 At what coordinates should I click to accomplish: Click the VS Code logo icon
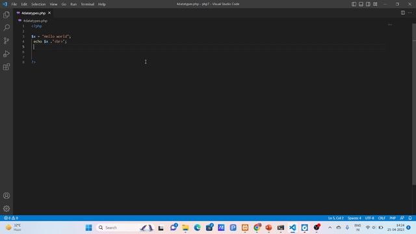(x=5, y=4)
